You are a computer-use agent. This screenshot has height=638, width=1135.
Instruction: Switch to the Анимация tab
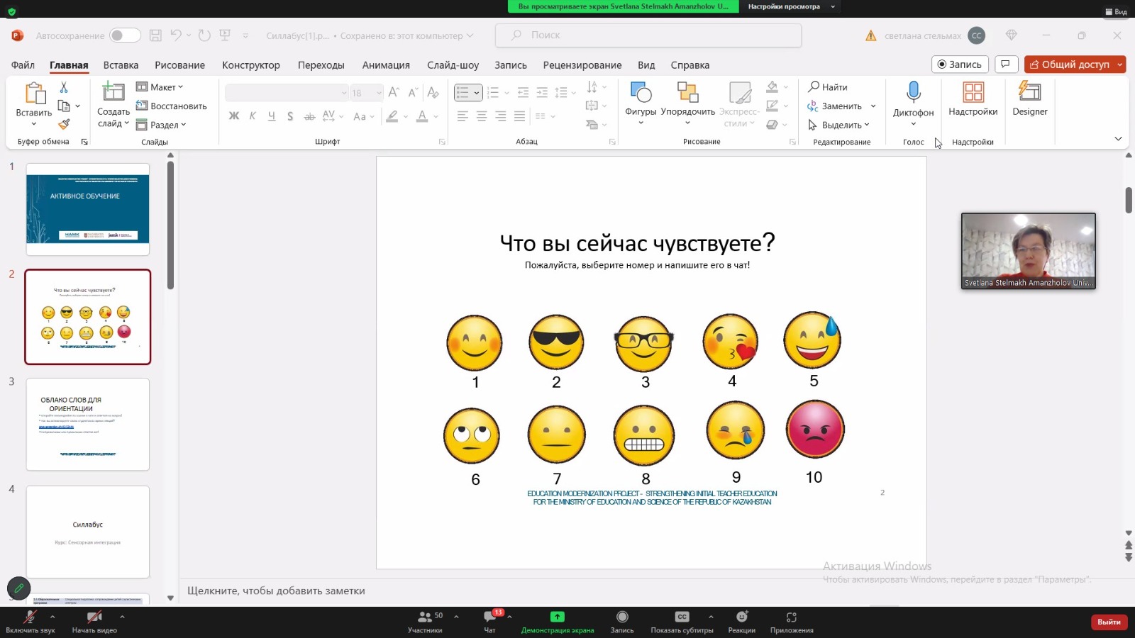[x=386, y=65]
